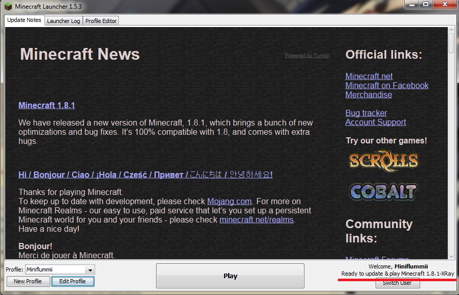Follow the Merchandise link
Image resolution: width=459 pixels, height=295 pixels.
click(x=368, y=94)
